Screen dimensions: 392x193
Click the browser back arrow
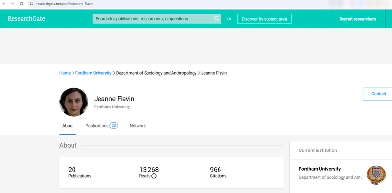[4, 4]
